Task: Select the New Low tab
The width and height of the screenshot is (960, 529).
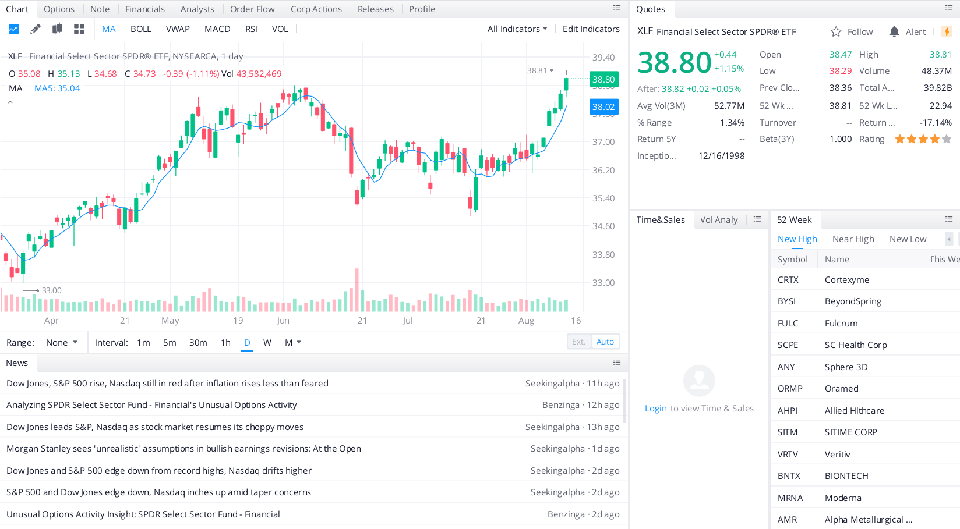Action: [908, 239]
